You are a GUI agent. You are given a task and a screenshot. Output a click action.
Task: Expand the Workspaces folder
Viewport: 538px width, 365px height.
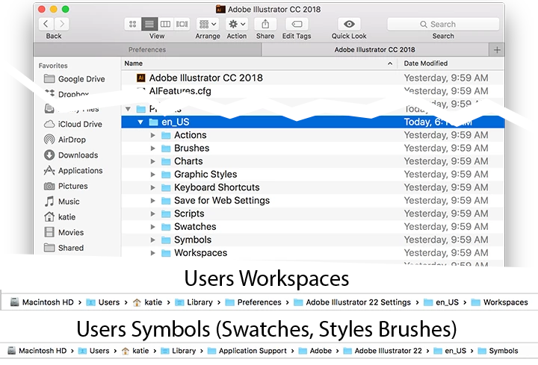pyautogui.click(x=152, y=253)
